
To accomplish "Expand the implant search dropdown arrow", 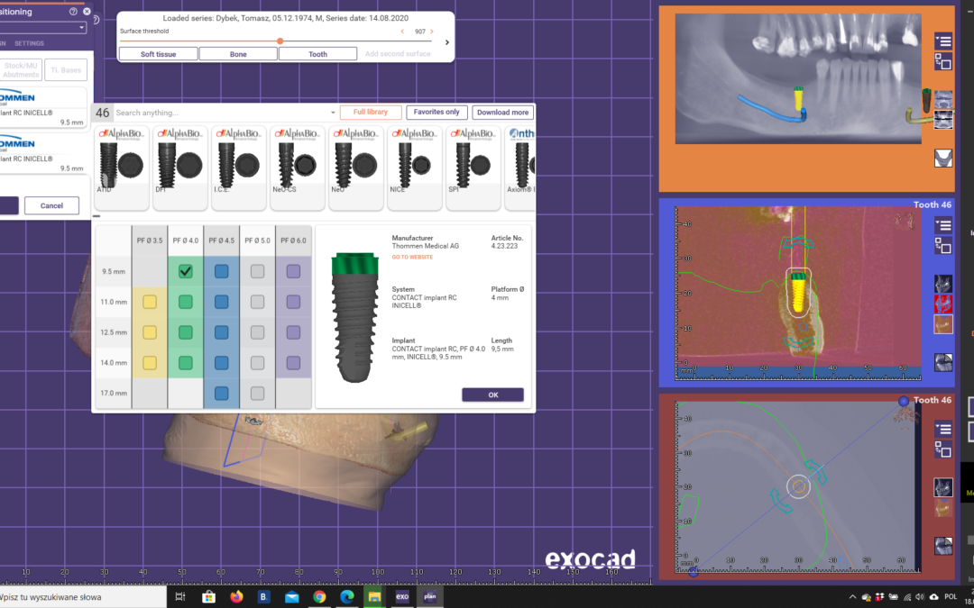I will pos(333,113).
